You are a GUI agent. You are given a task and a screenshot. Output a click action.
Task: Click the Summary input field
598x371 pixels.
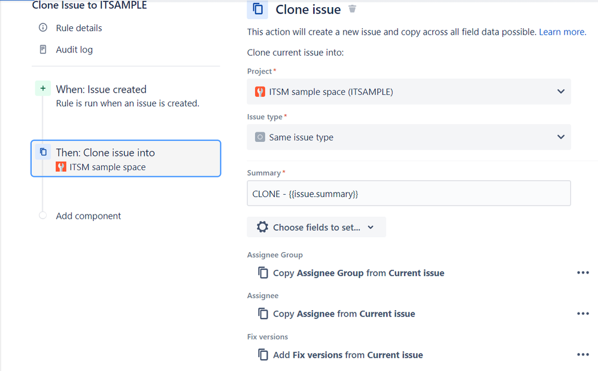pos(409,194)
